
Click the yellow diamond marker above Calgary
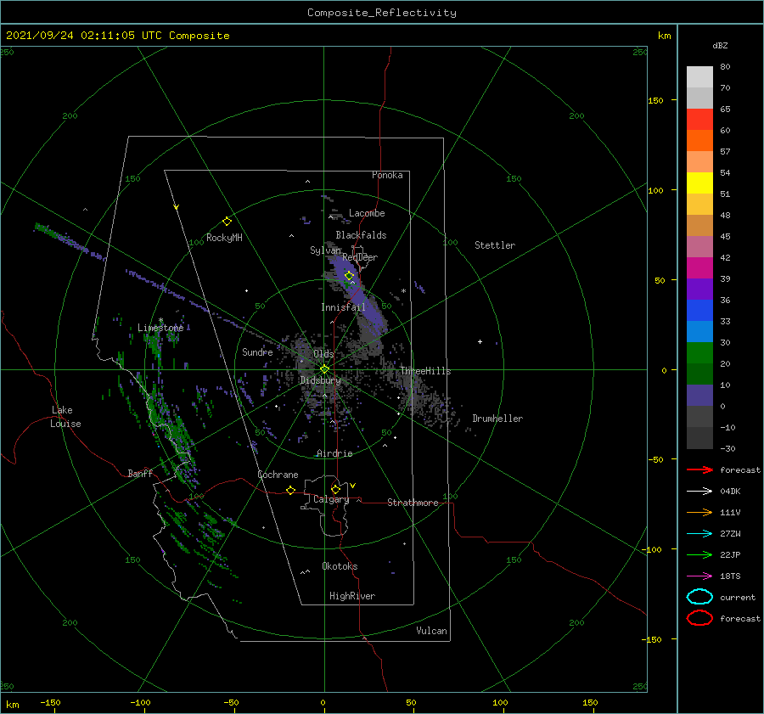[335, 489]
